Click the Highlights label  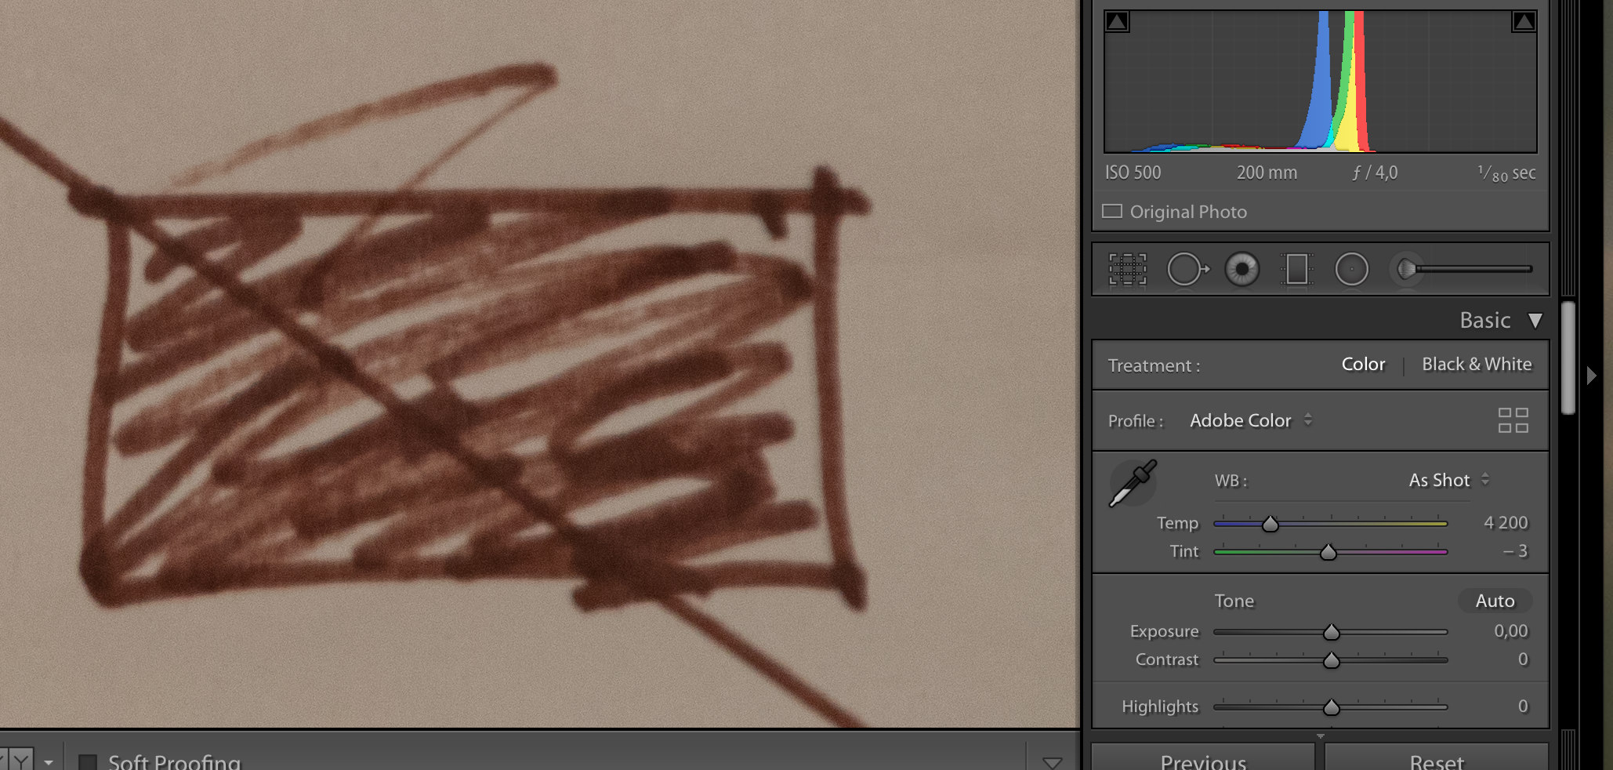[x=1160, y=706]
